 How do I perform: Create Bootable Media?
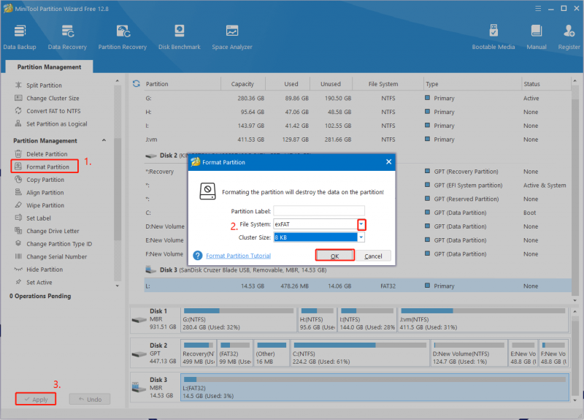[493, 37]
